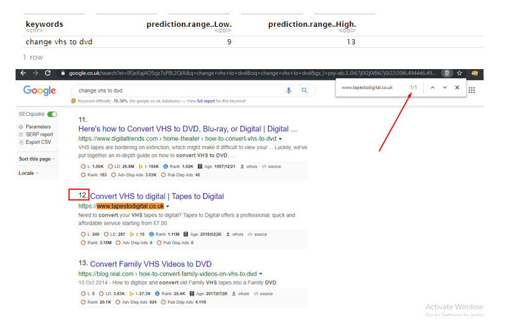Click L: 1.05K metric for digitaltrends

click(92, 167)
